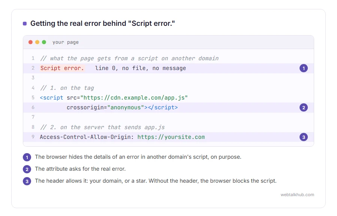This screenshot has height=216, width=337.
Task: Click the green window dot in code header
Action: 44,42
